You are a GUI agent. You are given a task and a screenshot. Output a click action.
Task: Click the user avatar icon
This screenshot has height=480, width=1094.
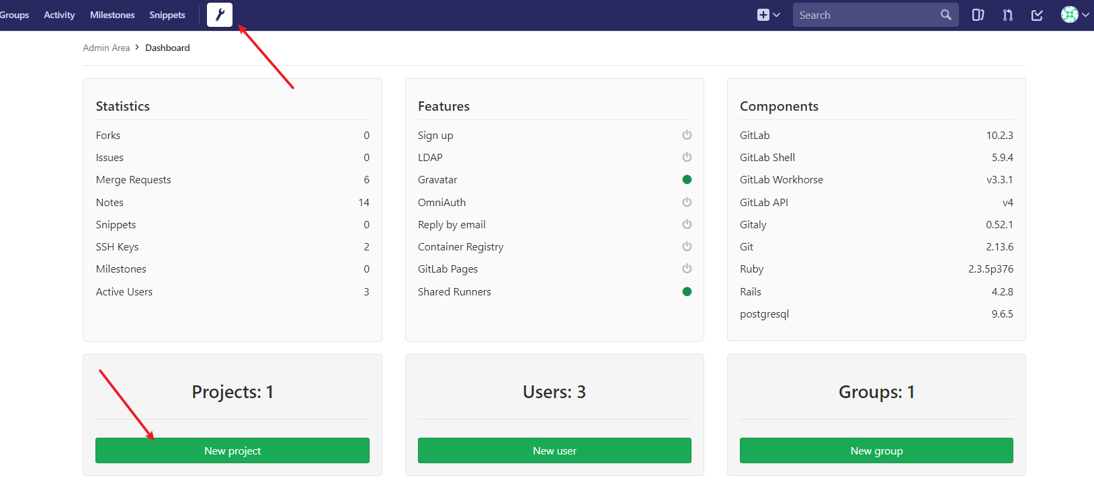click(1070, 14)
